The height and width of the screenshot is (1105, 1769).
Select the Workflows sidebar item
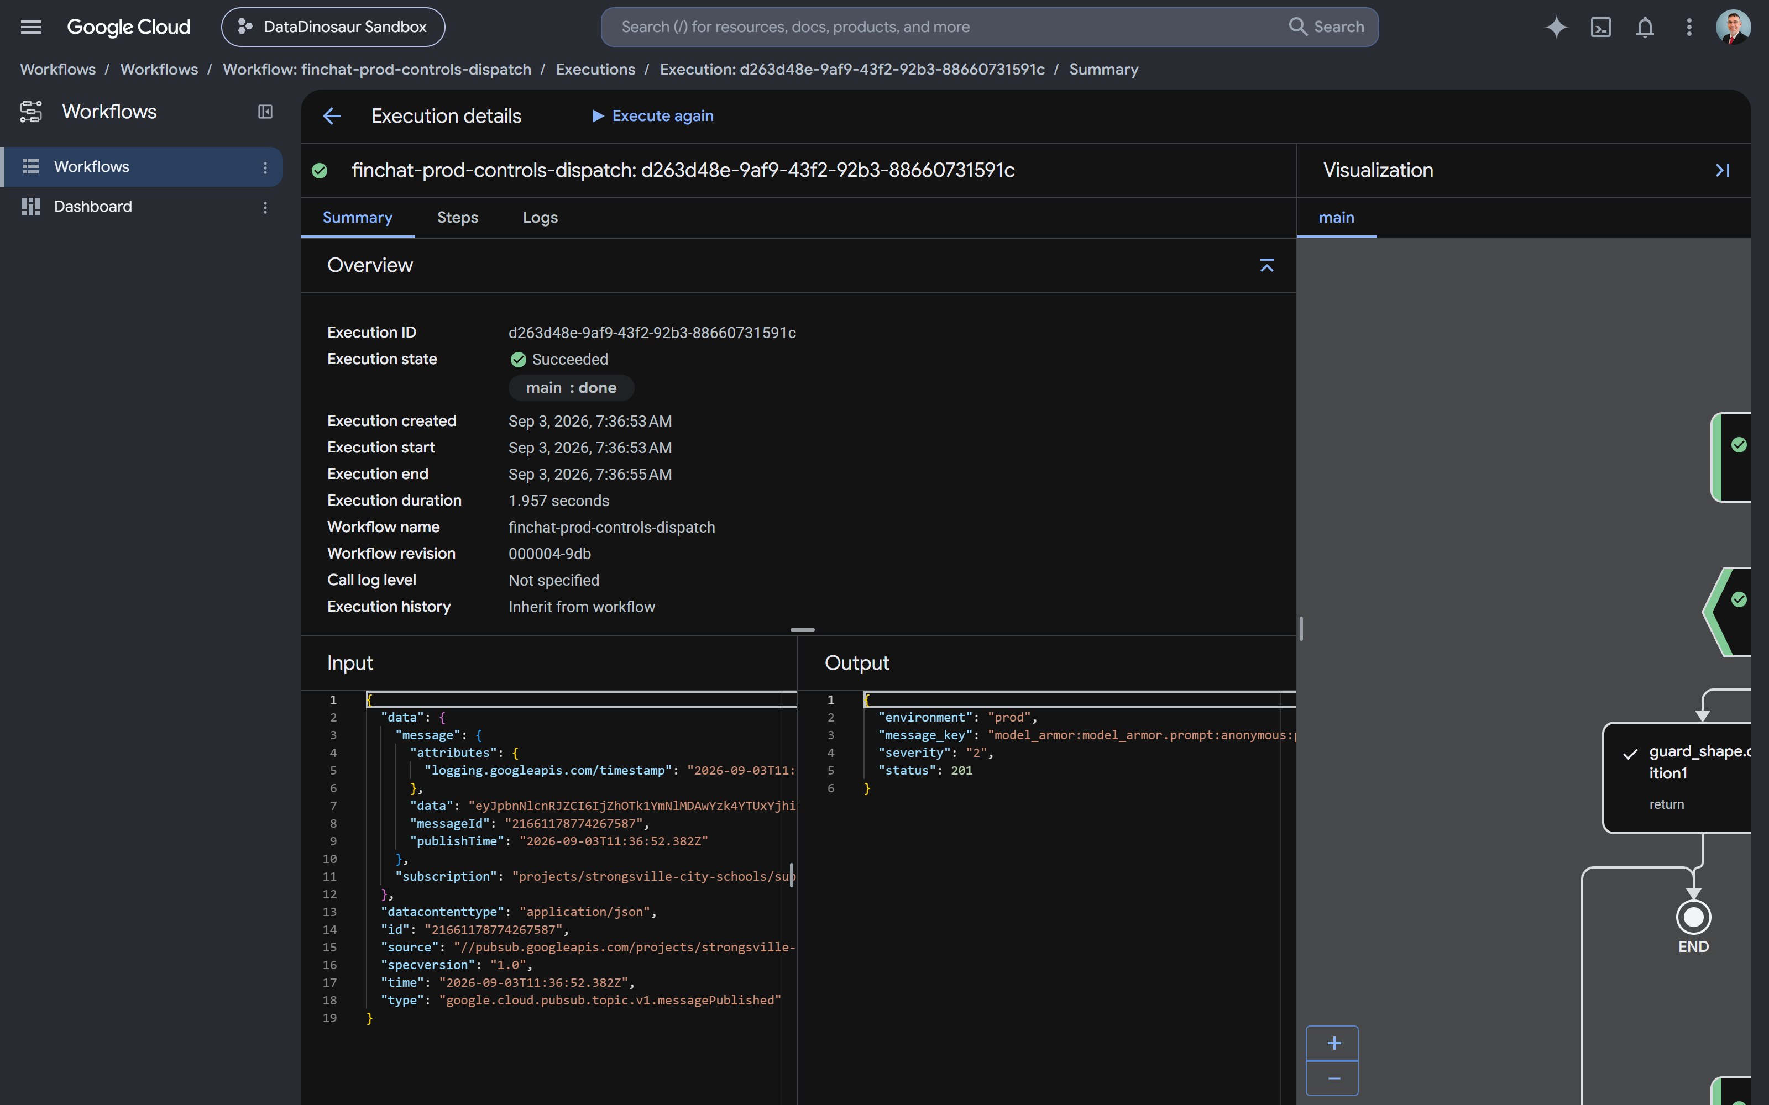(x=143, y=167)
